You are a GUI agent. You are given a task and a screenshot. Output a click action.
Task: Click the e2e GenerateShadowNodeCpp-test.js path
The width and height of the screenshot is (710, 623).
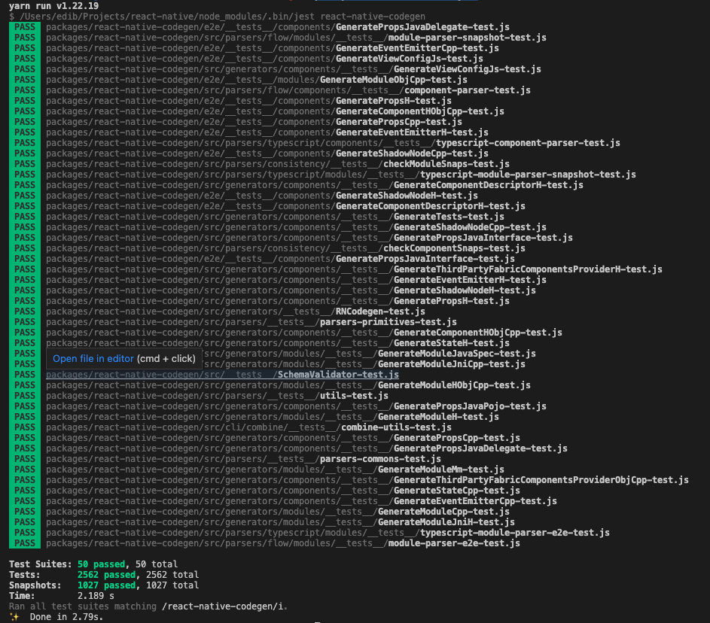tap(267, 153)
